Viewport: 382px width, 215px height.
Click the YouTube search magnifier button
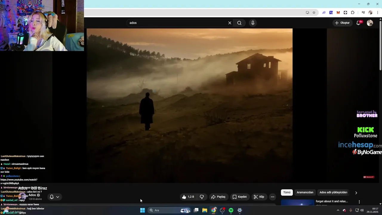click(x=239, y=23)
